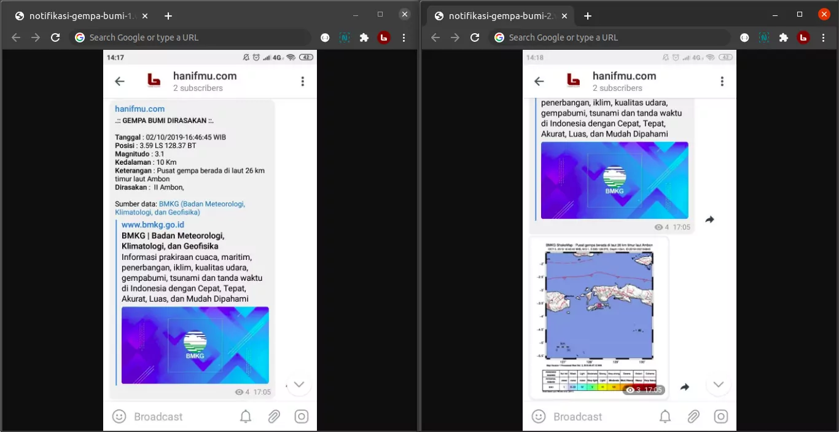
Task: Toggle notification bell in right Broadcast bar
Action: click(x=665, y=417)
